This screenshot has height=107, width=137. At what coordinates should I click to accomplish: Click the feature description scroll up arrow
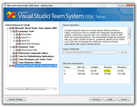[129, 28]
